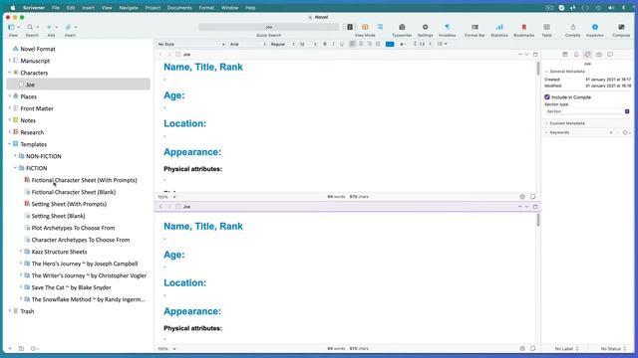Open the Navigate menu
This screenshot has width=638, height=358.
pos(129,8)
